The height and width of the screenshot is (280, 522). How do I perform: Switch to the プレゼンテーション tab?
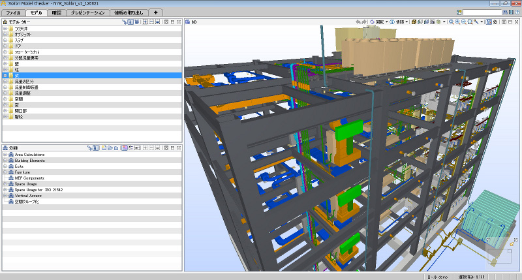87,12
